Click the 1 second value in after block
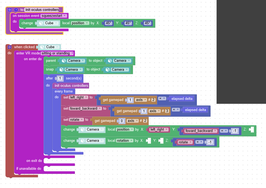The width and height of the screenshot is (266, 188). click(x=60, y=78)
